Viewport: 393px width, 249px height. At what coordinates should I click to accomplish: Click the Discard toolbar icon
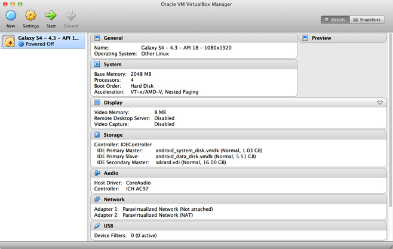(70, 16)
